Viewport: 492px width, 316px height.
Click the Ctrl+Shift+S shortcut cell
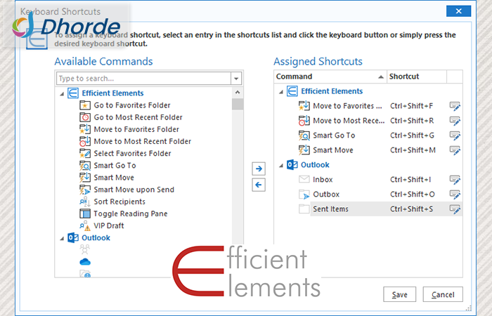(411, 209)
